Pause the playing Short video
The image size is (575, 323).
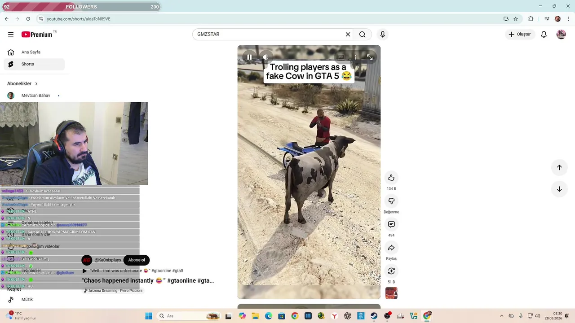coord(249,57)
